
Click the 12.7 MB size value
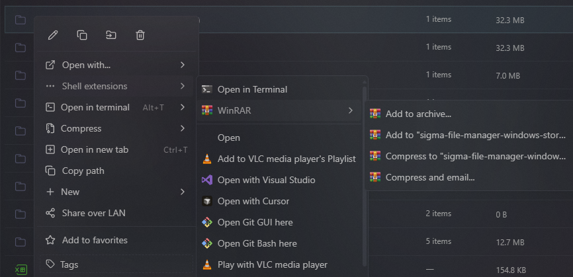pyautogui.click(x=509, y=243)
